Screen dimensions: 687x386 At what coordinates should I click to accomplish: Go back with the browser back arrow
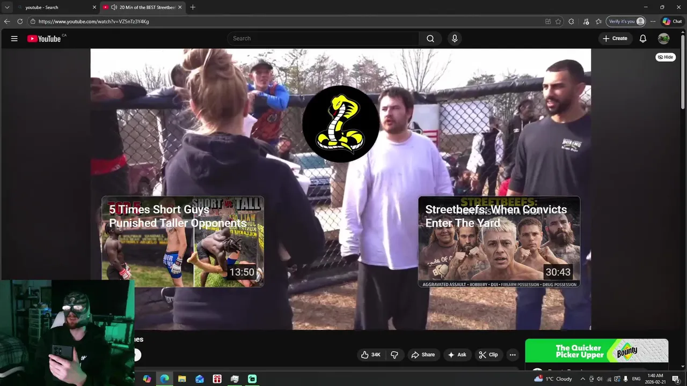[x=7, y=21]
